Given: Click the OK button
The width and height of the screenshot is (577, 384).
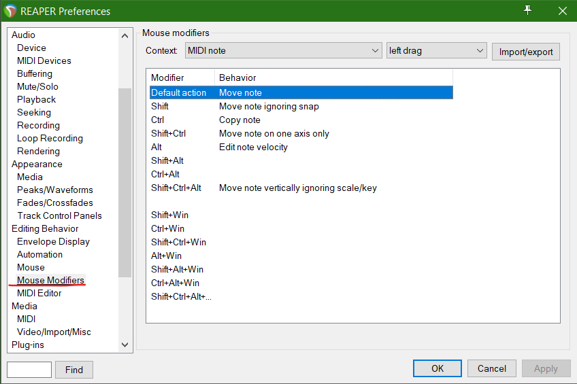Looking at the screenshot, I should [x=437, y=368].
